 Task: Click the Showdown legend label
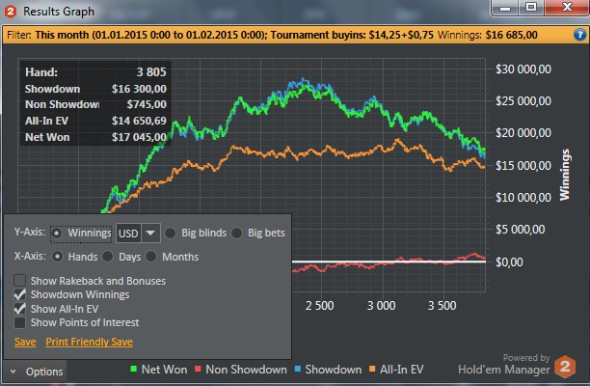[x=334, y=370]
